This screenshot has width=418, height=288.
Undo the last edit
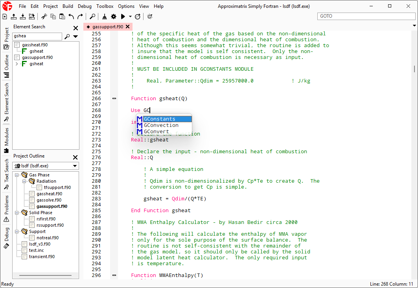71,17
